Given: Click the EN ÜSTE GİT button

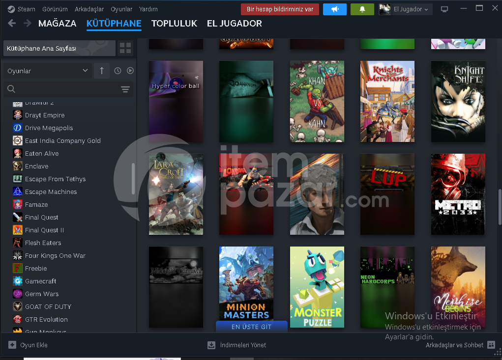Looking at the screenshot, I should pyautogui.click(x=252, y=327).
